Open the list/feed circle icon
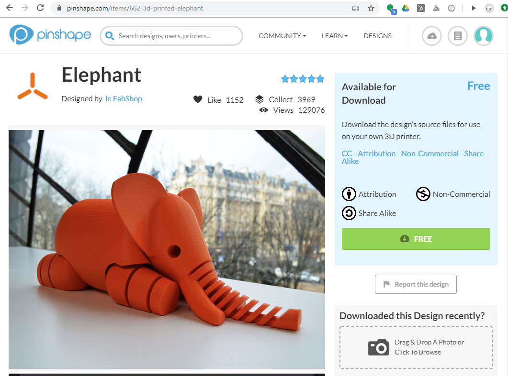Image resolution: width=508 pixels, height=376 pixels. click(x=457, y=36)
